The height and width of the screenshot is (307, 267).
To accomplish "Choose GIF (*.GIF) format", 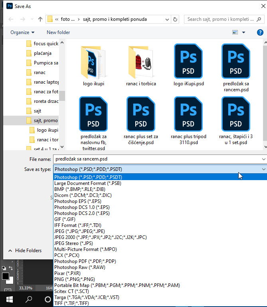I will click(x=160, y=219).
